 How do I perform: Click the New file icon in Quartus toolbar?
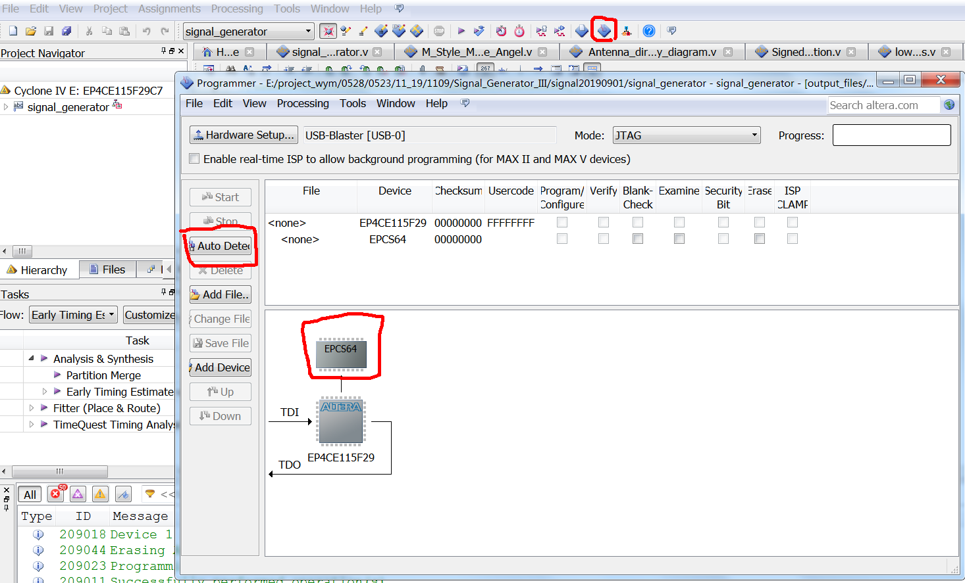(x=13, y=31)
